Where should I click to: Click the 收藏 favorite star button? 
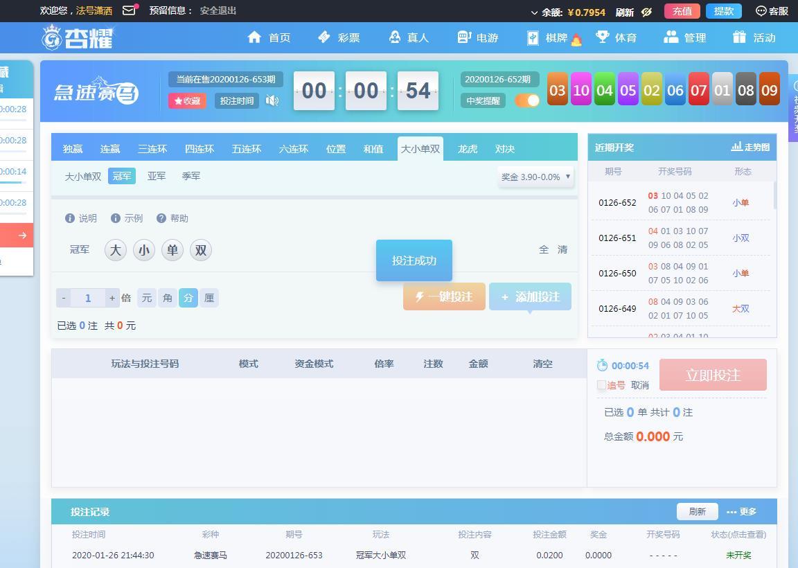(x=187, y=100)
